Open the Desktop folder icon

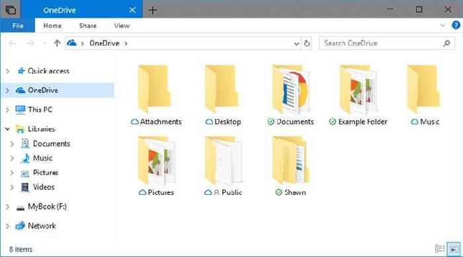point(222,89)
